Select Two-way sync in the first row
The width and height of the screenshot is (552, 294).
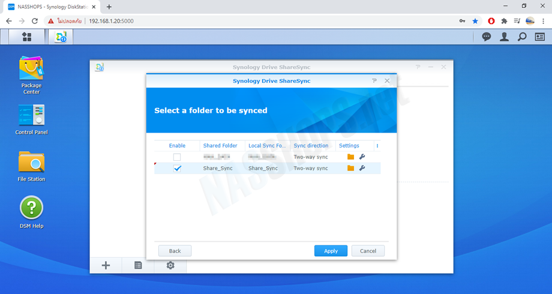pyautogui.click(x=311, y=157)
